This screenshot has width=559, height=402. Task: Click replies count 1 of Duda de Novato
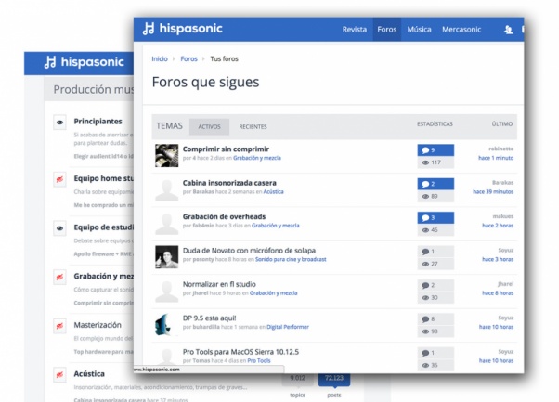(x=435, y=252)
